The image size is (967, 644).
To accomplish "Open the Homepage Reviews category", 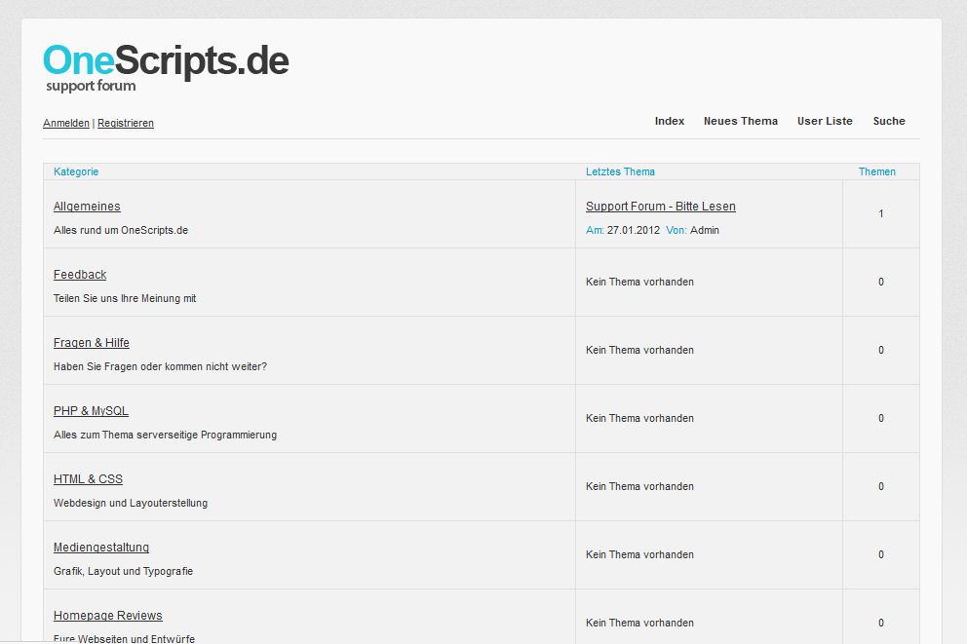I will point(107,615).
